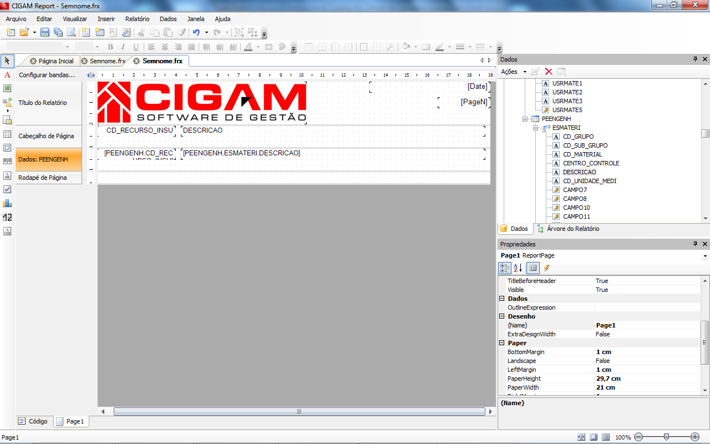
Task: Collapse the Paper property category
Action: click(x=503, y=343)
